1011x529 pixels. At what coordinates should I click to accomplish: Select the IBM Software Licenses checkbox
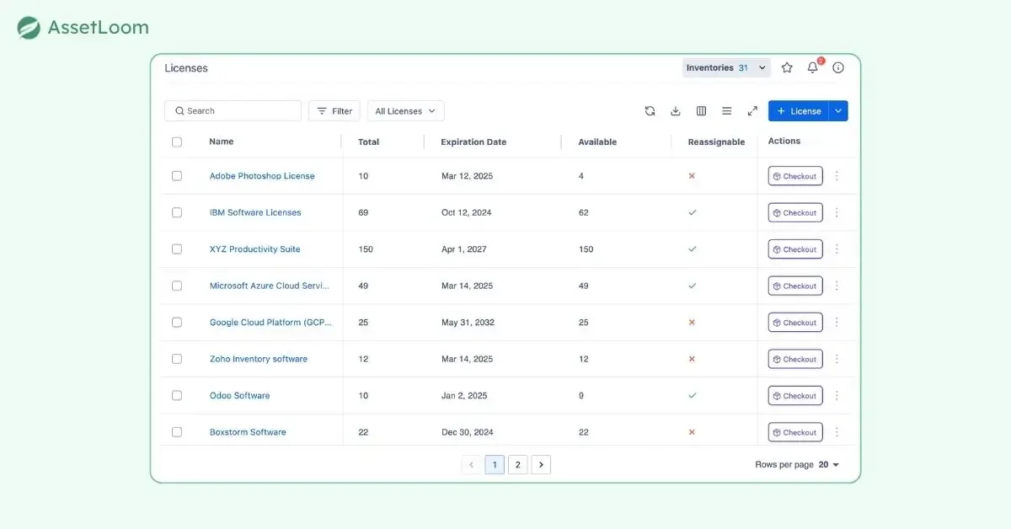point(177,212)
